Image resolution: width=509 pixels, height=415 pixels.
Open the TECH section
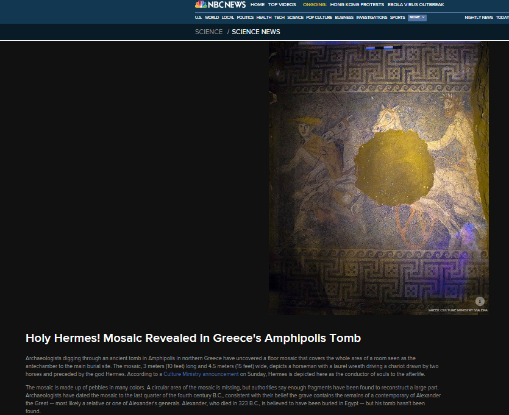pos(280,18)
